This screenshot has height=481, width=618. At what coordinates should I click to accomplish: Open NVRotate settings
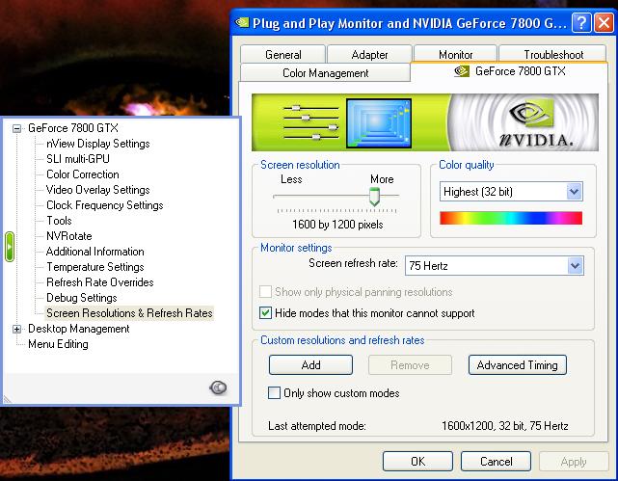click(x=69, y=236)
